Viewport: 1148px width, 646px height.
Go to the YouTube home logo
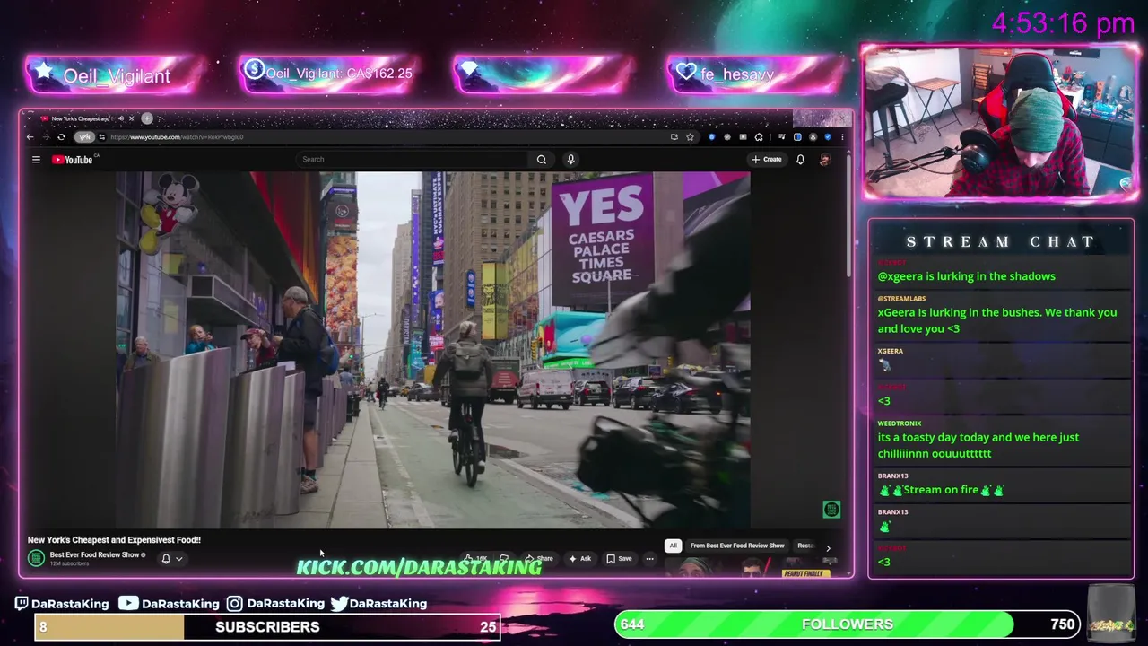(x=74, y=160)
